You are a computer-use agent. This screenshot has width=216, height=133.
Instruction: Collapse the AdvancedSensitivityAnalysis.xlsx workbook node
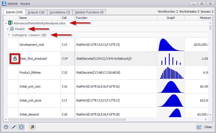6,24
